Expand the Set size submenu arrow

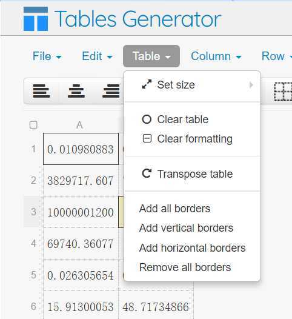click(251, 85)
